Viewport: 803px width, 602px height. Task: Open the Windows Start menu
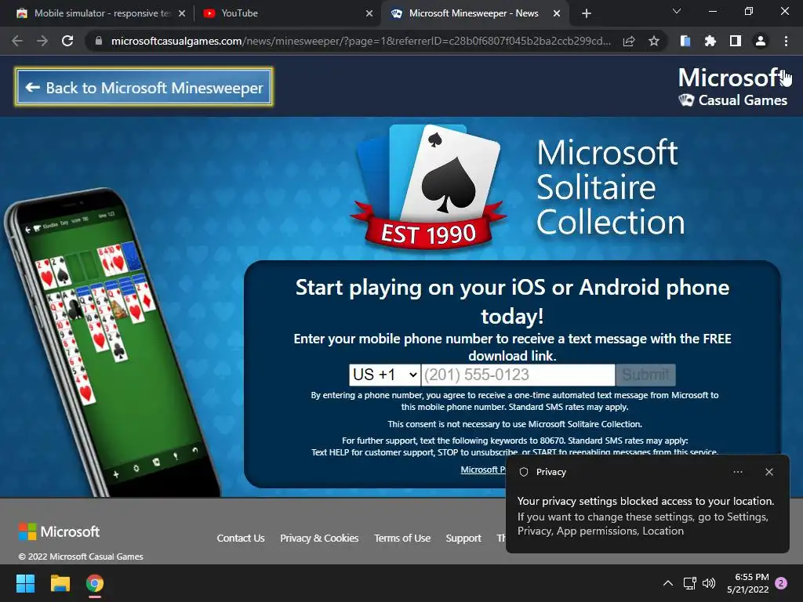(25, 583)
